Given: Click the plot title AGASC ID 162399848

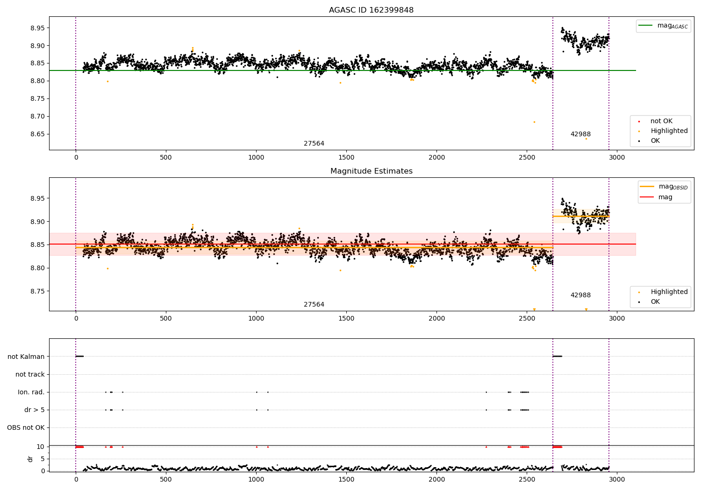Looking at the screenshot, I should coord(371,10).
